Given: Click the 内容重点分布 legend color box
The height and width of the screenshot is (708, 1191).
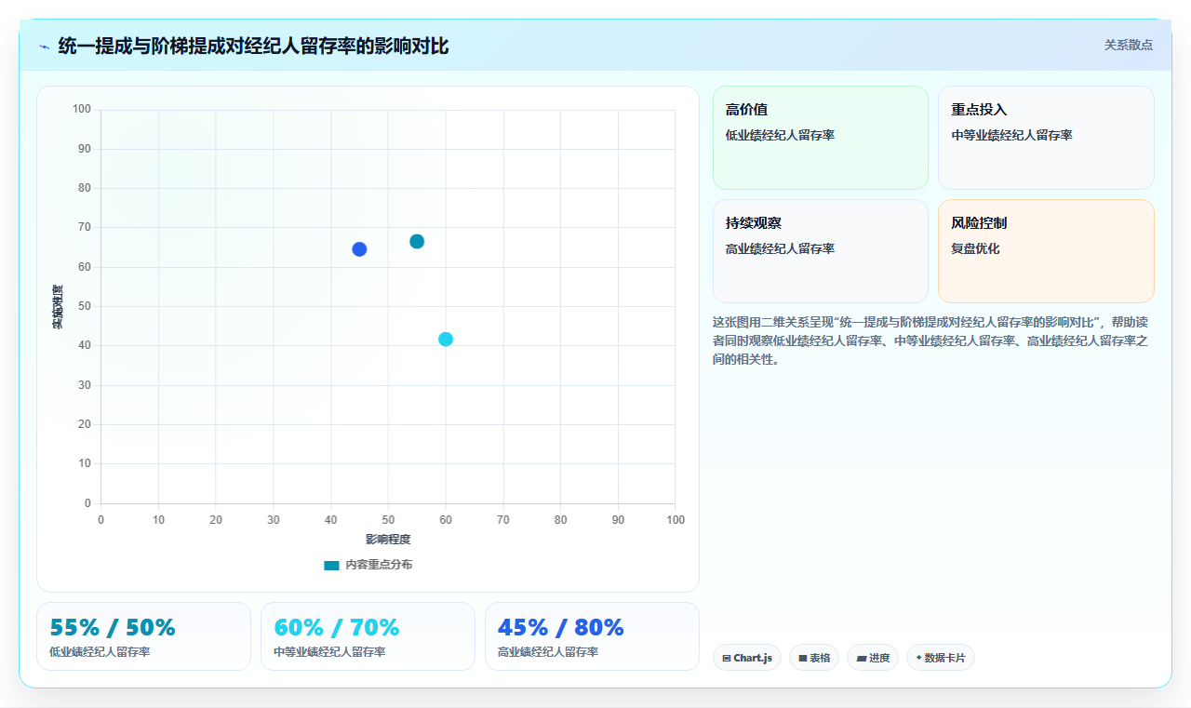Looking at the screenshot, I should pyautogui.click(x=331, y=565).
